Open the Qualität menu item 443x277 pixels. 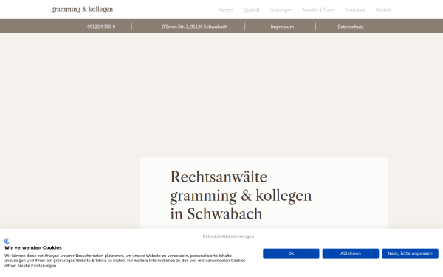click(x=252, y=10)
